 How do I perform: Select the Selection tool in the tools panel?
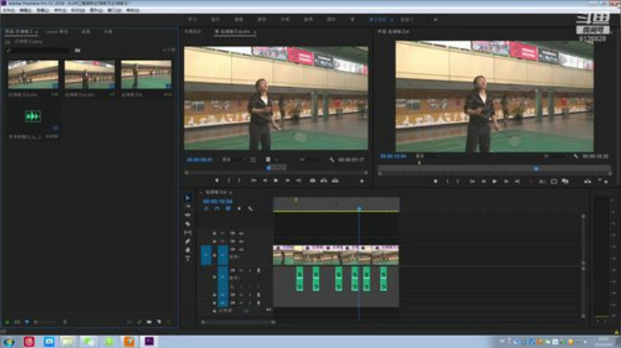click(x=188, y=198)
